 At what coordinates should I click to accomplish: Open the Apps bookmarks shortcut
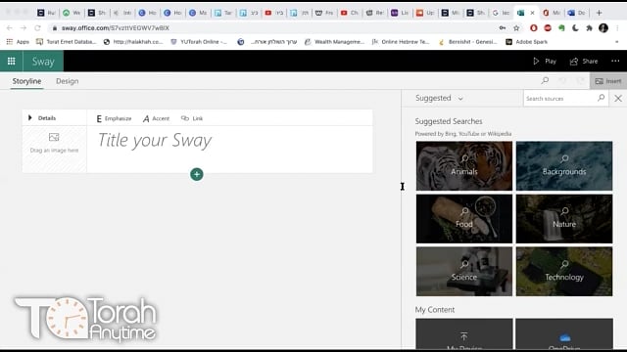18,41
